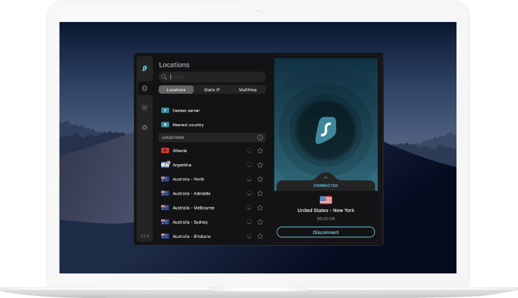The height and width of the screenshot is (298, 518).
Task: Select Albania from the list
Action: 212,151
